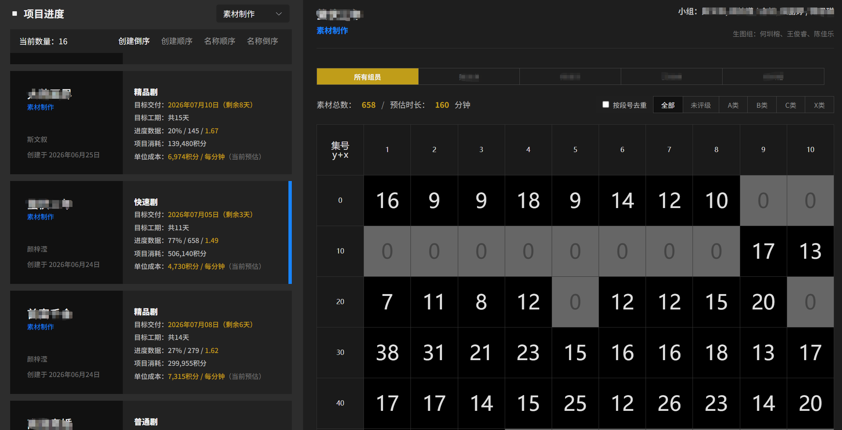Open episode 8 cell showing 10

pyautogui.click(x=716, y=201)
